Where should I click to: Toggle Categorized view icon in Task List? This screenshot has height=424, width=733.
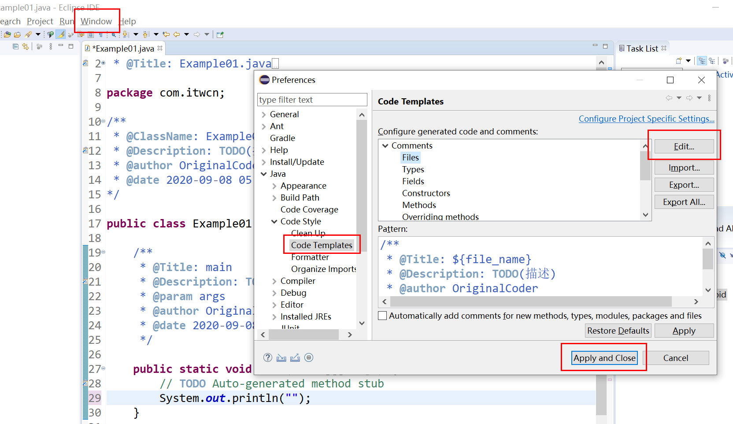click(702, 61)
